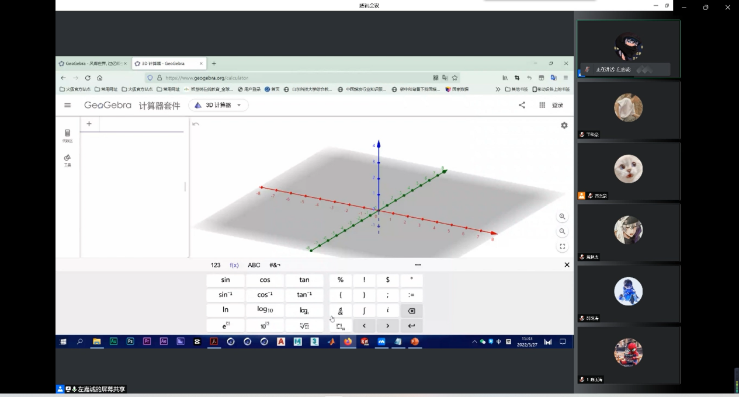Click the zoom out magnifier button

pos(562,232)
